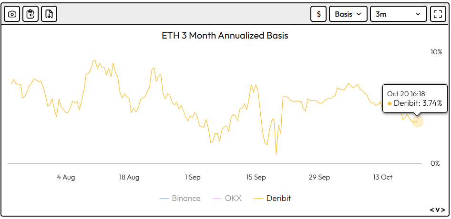Take a chart screenshot with camera icon

click(12, 14)
